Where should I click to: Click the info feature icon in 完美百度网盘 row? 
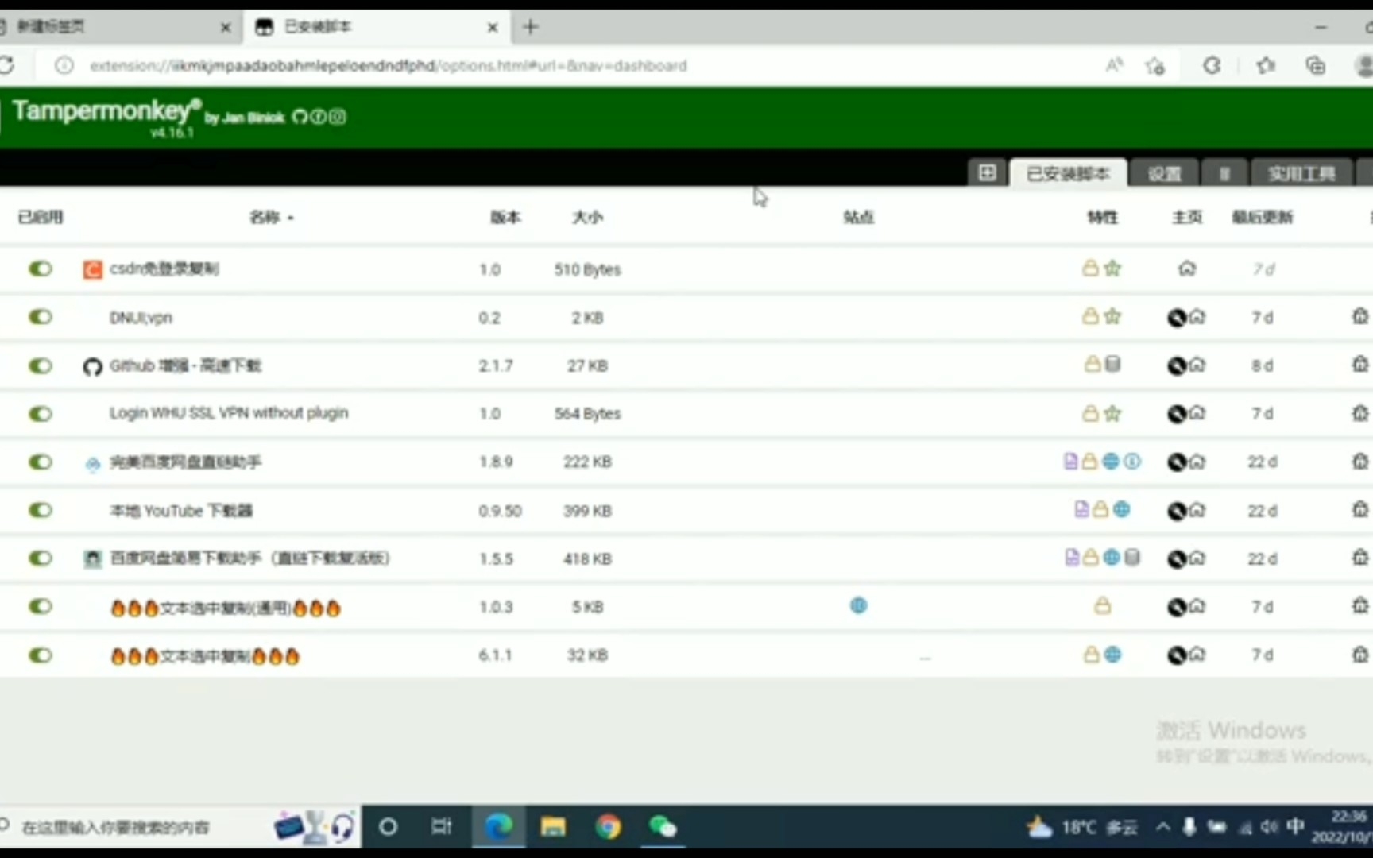pyautogui.click(x=1132, y=461)
